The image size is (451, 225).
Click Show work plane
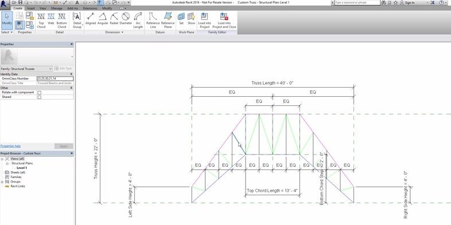(x=191, y=19)
